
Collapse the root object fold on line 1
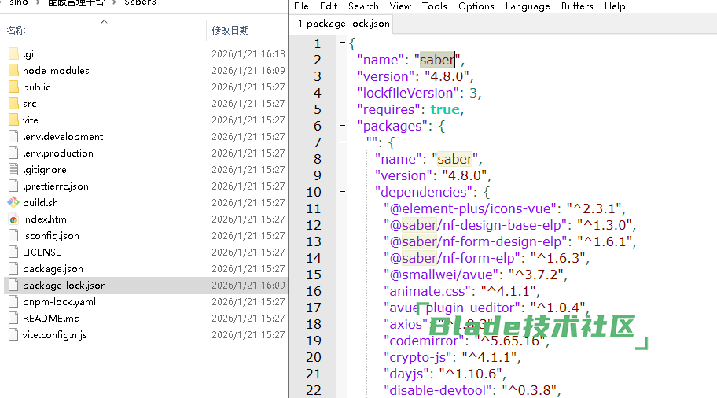tap(342, 44)
